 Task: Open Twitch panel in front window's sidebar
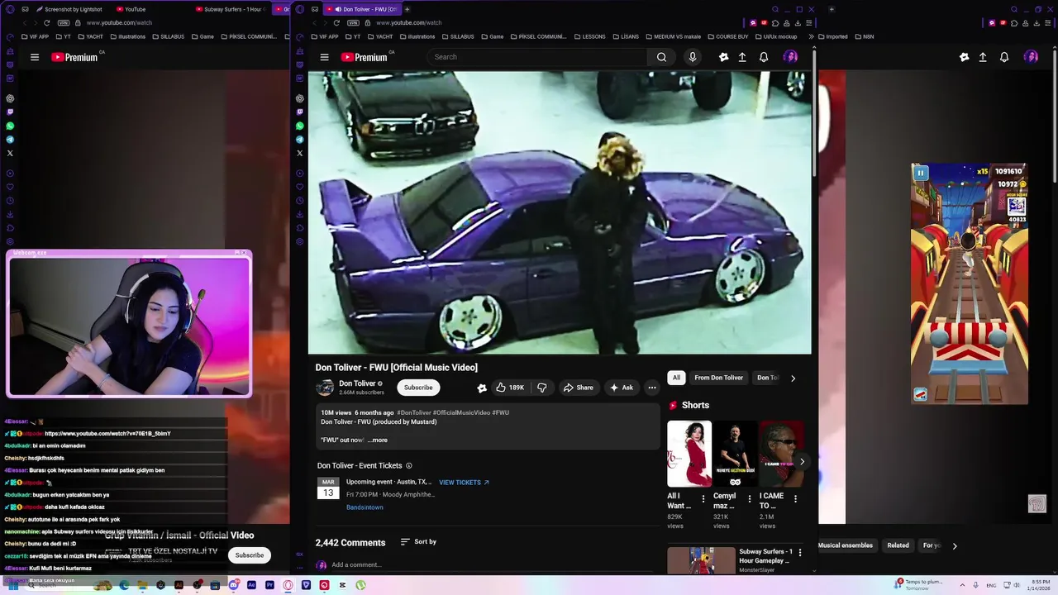(299, 112)
